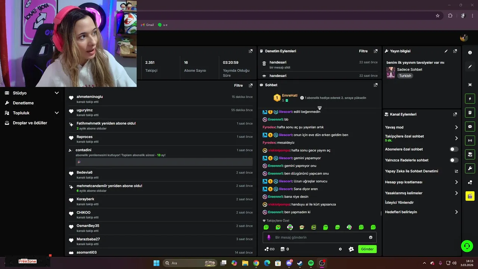Image resolution: width=478 pixels, height=269 pixels.
Task: Pop out the Kanal Eylemleri panel
Action: pos(455,114)
